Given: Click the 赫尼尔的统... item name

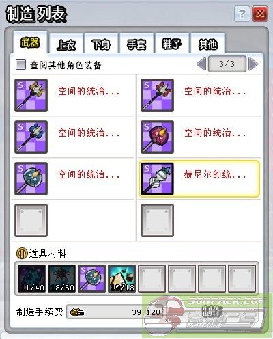Looking at the screenshot, I should [215, 175].
